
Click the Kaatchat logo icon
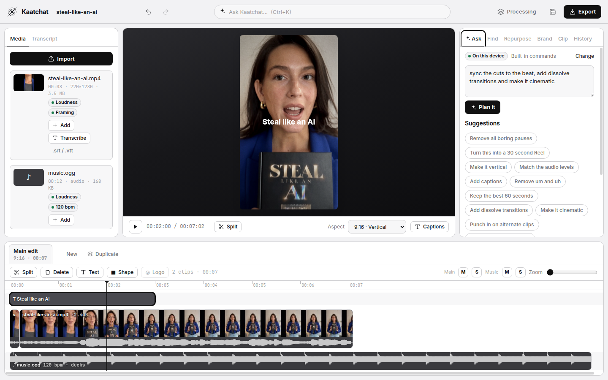pyautogui.click(x=12, y=12)
